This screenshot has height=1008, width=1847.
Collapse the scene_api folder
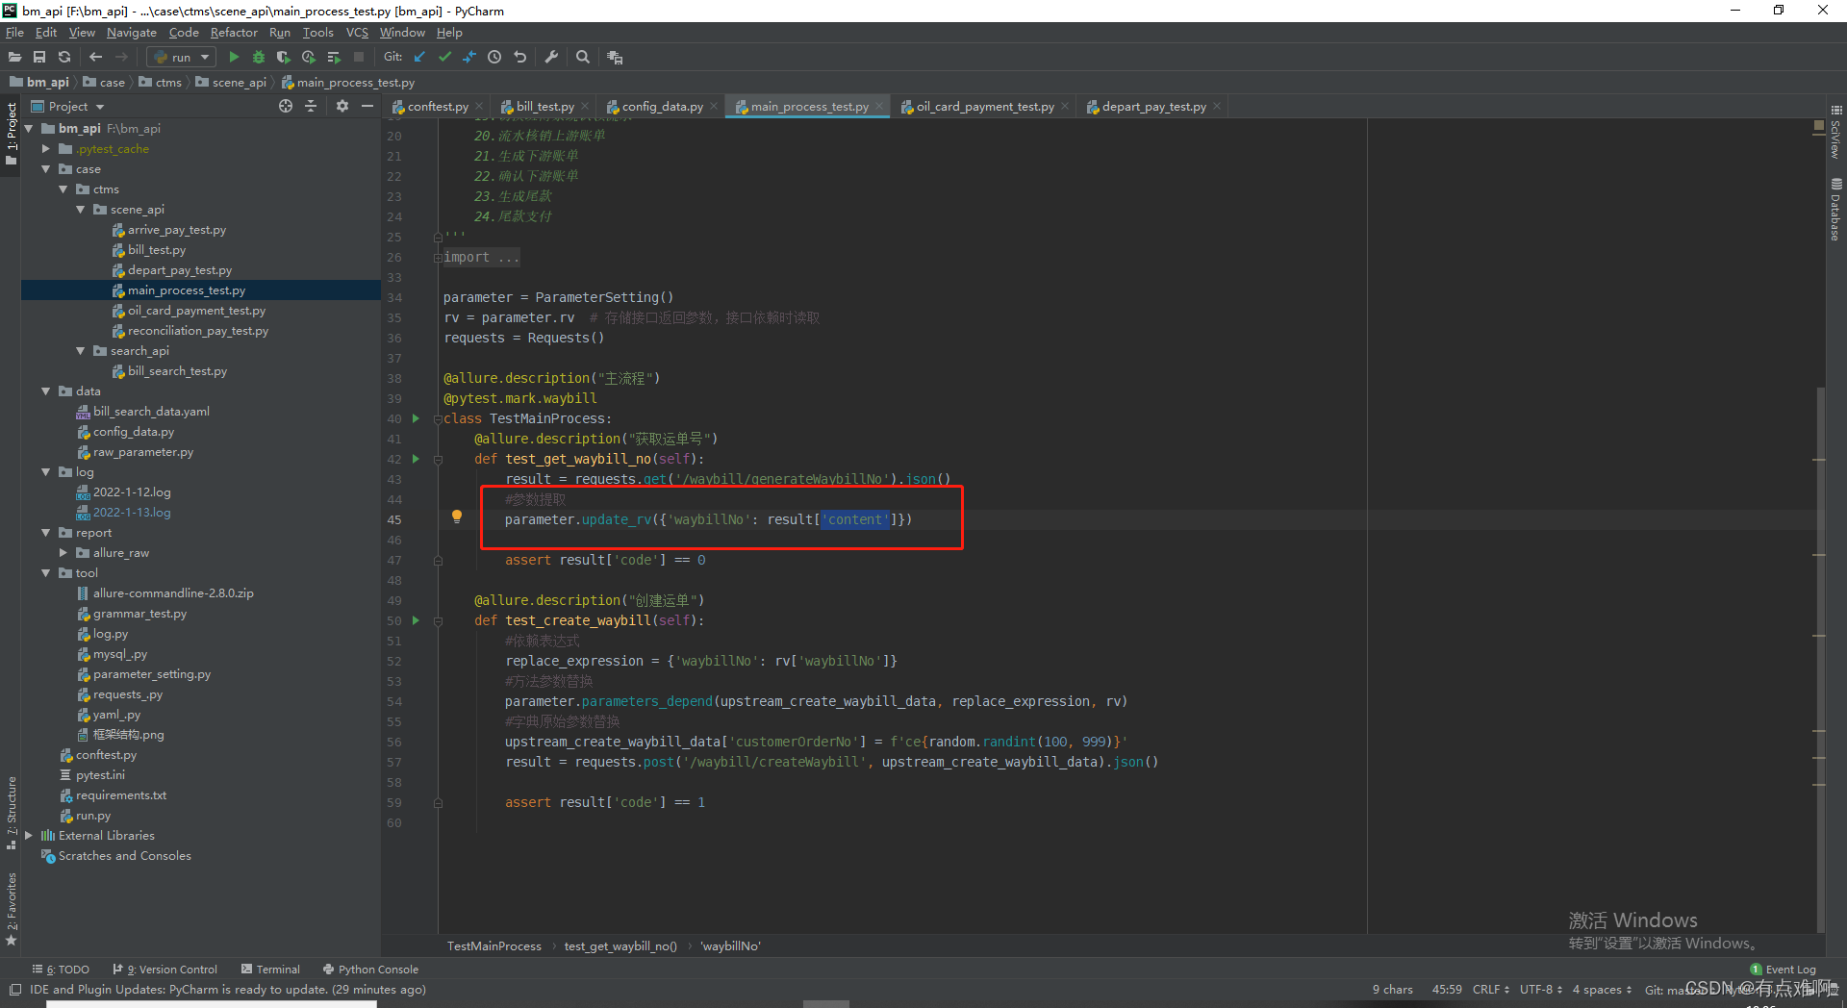(x=81, y=210)
